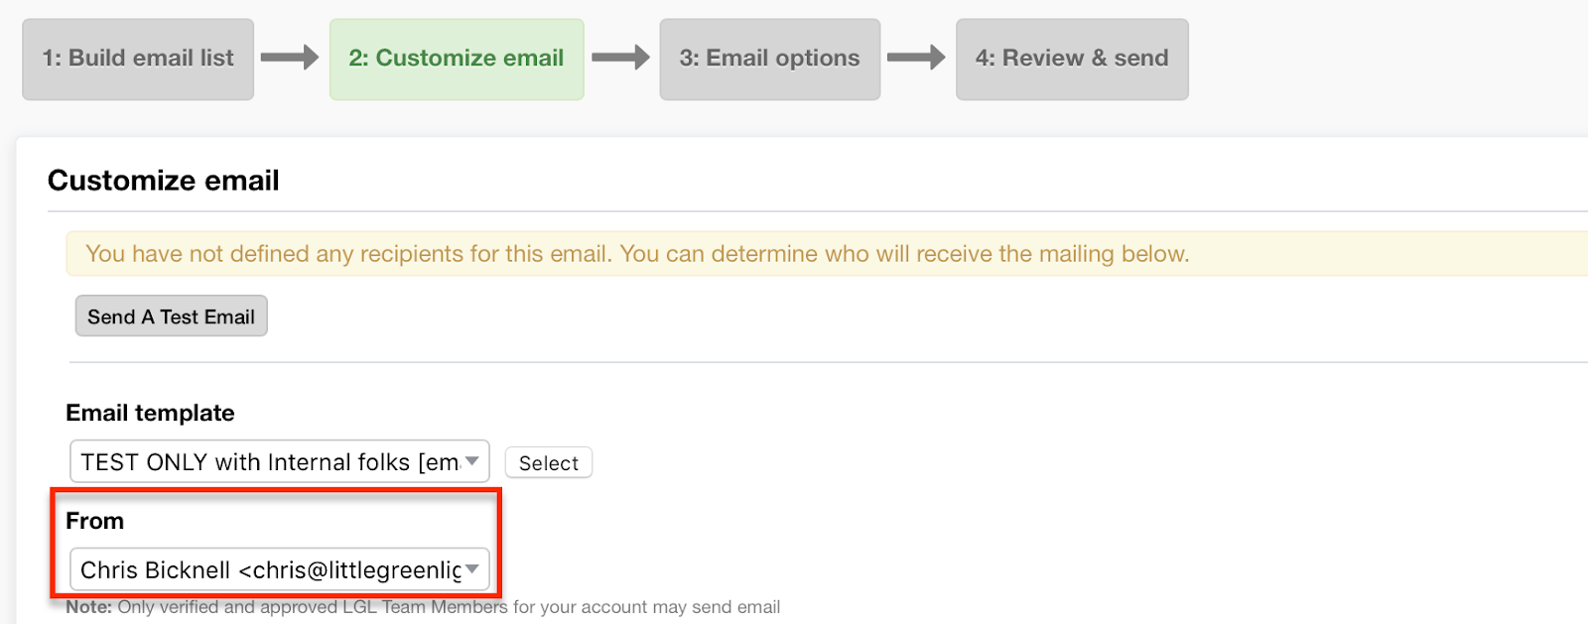The width and height of the screenshot is (1588, 624).
Task: Click the From field label
Action: tap(95, 521)
